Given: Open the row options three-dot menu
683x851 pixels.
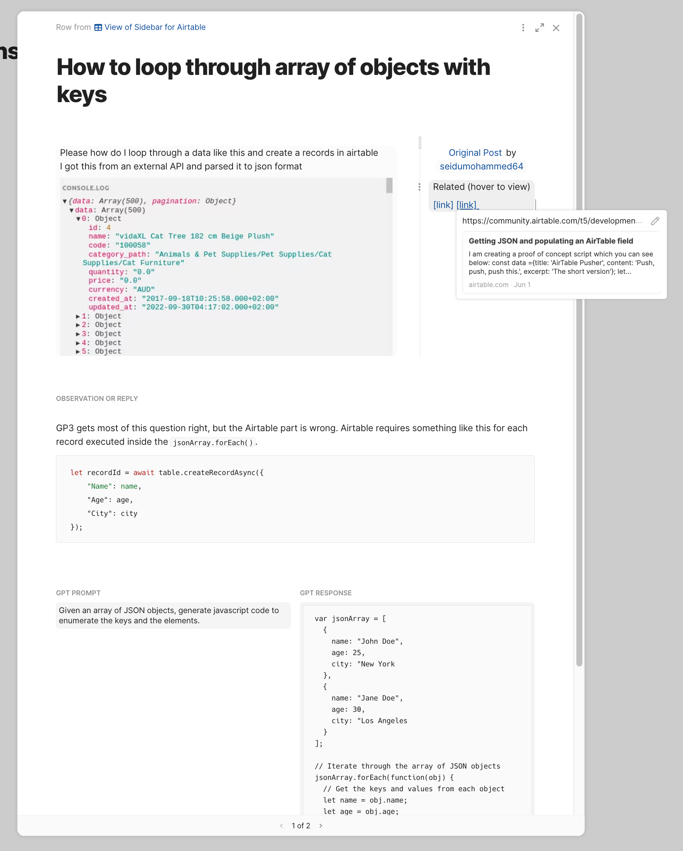Looking at the screenshot, I should coord(523,28).
